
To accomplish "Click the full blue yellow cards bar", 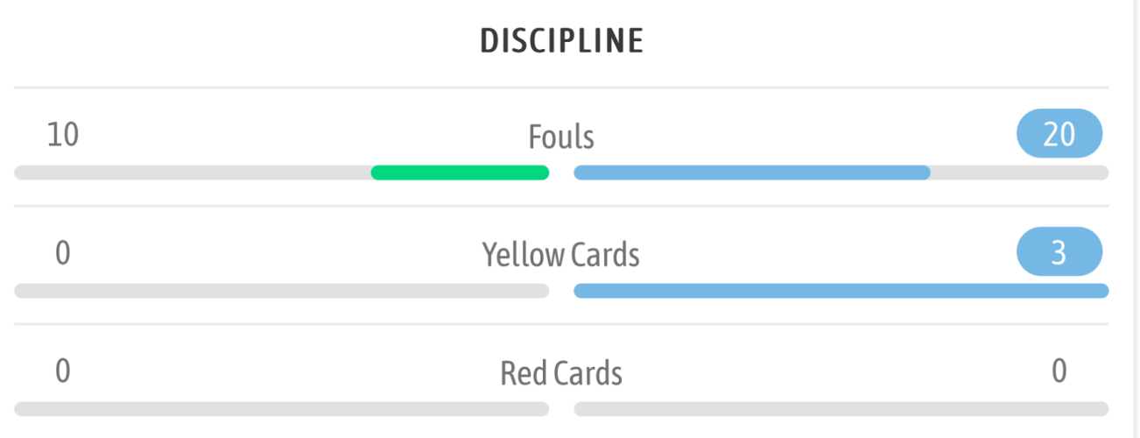I will click(841, 291).
